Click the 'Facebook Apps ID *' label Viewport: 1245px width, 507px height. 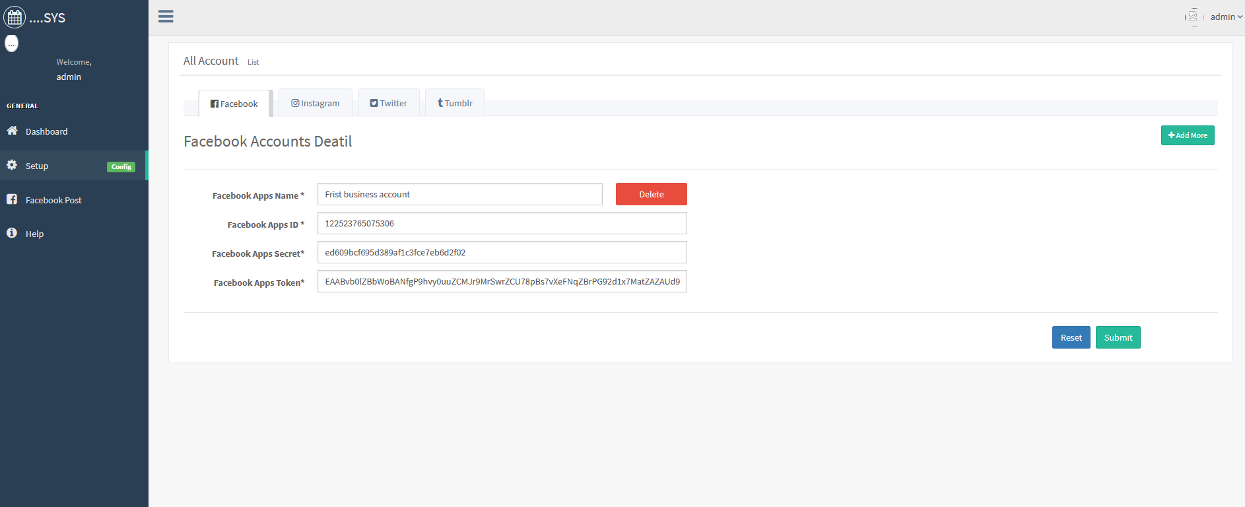click(x=266, y=224)
